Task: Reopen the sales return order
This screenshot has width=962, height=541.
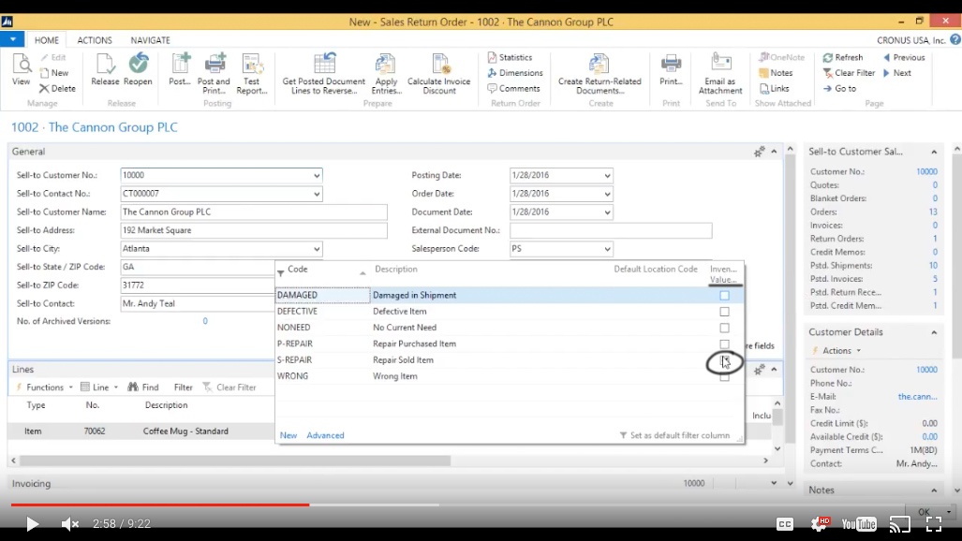Action: pos(138,70)
